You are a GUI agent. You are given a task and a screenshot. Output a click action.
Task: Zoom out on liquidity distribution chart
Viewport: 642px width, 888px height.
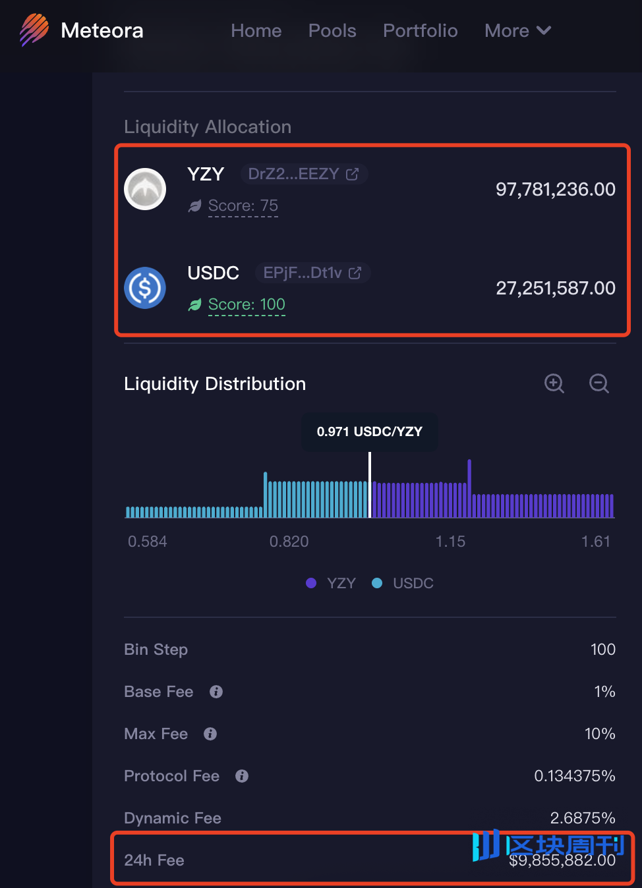[598, 383]
